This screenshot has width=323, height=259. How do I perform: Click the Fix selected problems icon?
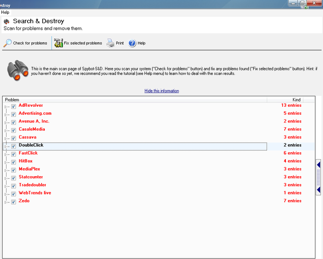click(x=59, y=43)
